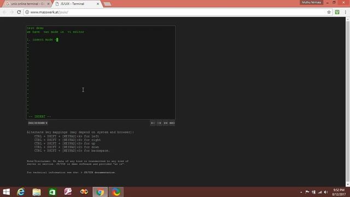Click the 'for backspace' key mapping line
The image size is (350, 197).
pos(72,151)
